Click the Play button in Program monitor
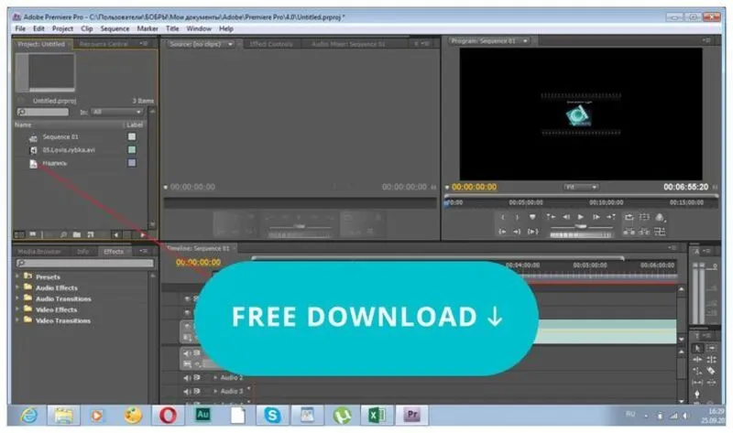The width and height of the screenshot is (733, 433). point(580,217)
